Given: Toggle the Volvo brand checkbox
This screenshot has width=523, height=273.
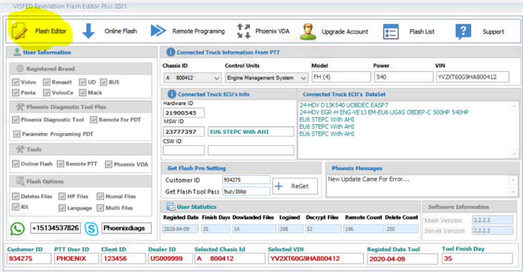Looking at the screenshot, I should pyautogui.click(x=16, y=82).
